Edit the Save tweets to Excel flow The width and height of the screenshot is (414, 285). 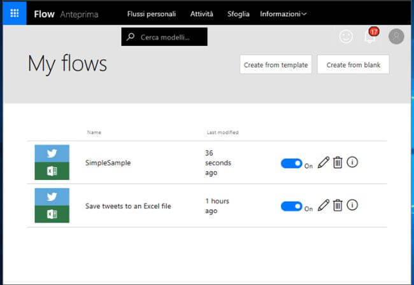pos(324,205)
